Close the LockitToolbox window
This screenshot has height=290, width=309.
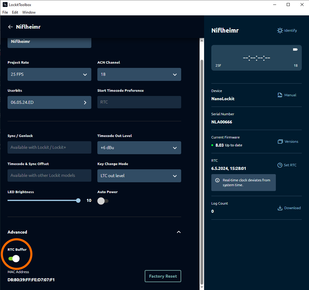click(302, 5)
